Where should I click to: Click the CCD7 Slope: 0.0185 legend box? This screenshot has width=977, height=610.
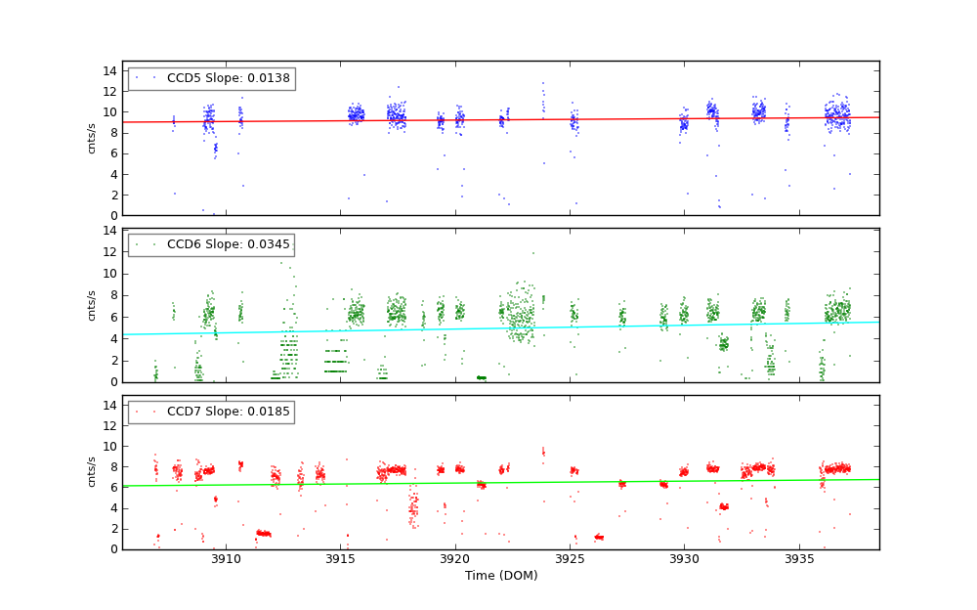coord(211,413)
